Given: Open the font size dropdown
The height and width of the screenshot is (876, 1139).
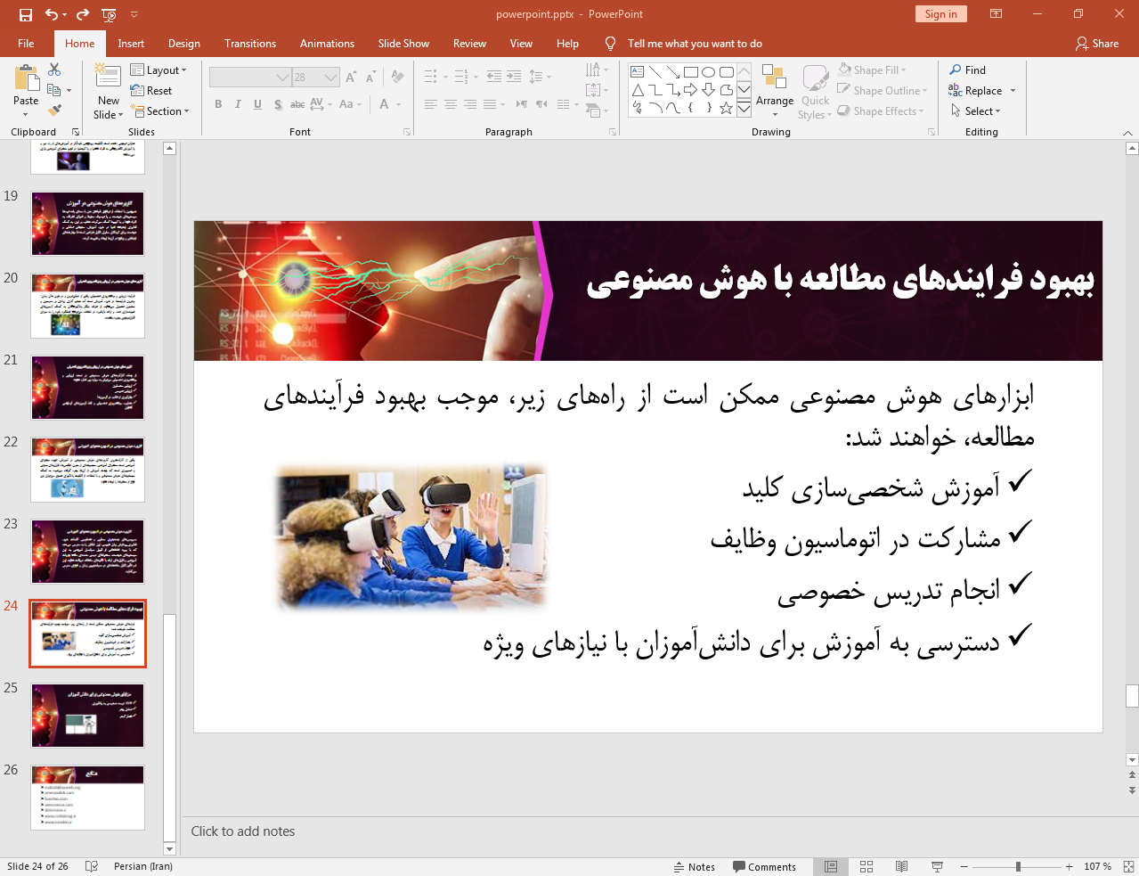Looking at the screenshot, I should pos(330,78).
